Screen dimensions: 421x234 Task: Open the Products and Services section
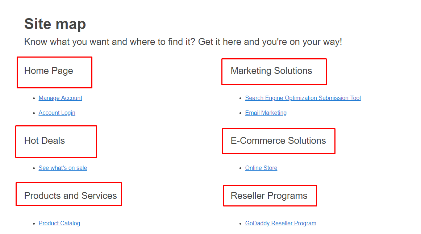click(70, 195)
